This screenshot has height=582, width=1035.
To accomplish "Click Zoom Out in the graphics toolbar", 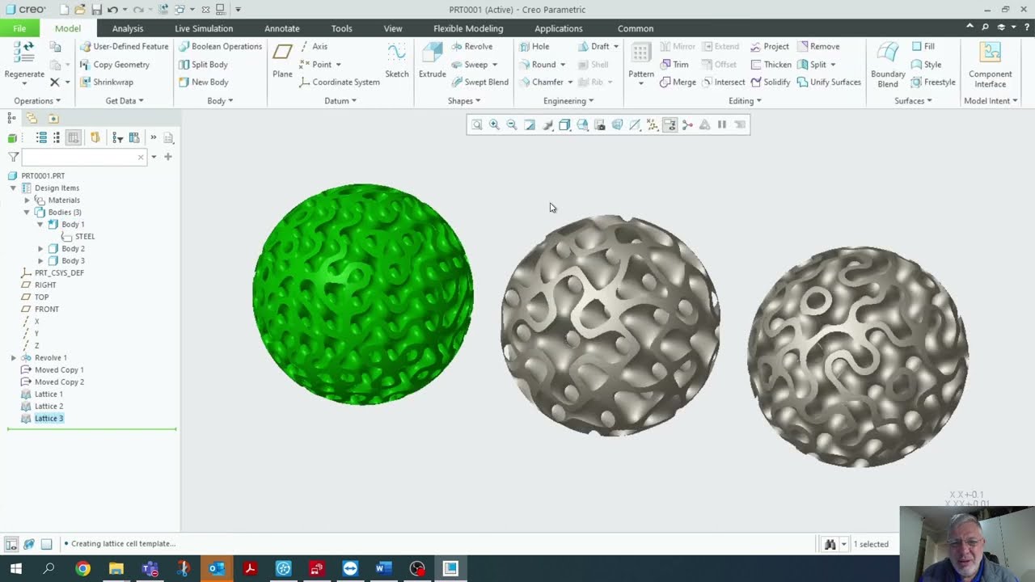I will [512, 124].
